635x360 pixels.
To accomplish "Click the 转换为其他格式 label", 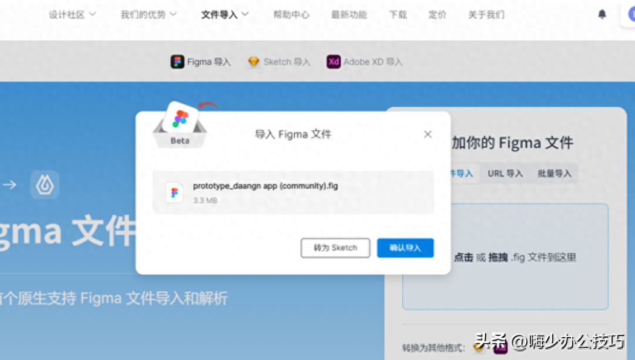I will pos(433,347).
